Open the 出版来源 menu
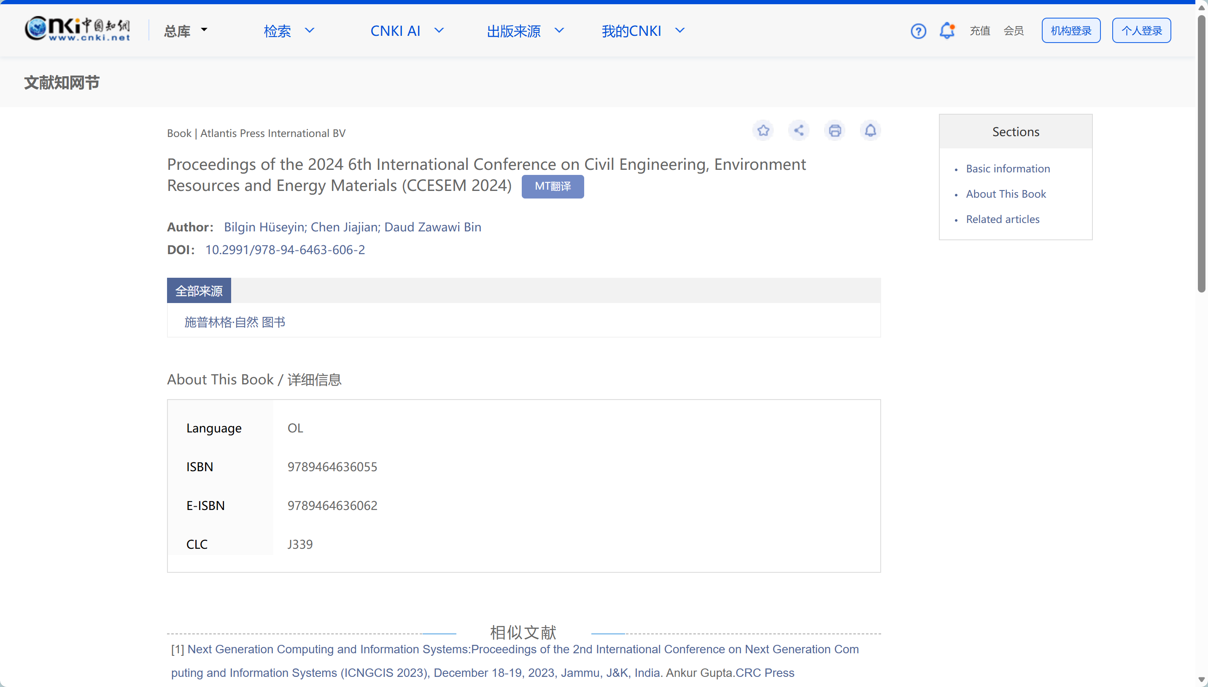The height and width of the screenshot is (687, 1208). coord(526,31)
